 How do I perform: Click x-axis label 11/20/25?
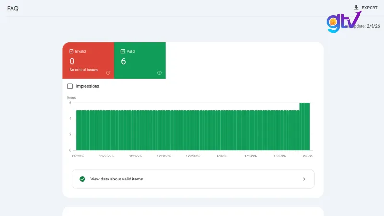pos(106,156)
